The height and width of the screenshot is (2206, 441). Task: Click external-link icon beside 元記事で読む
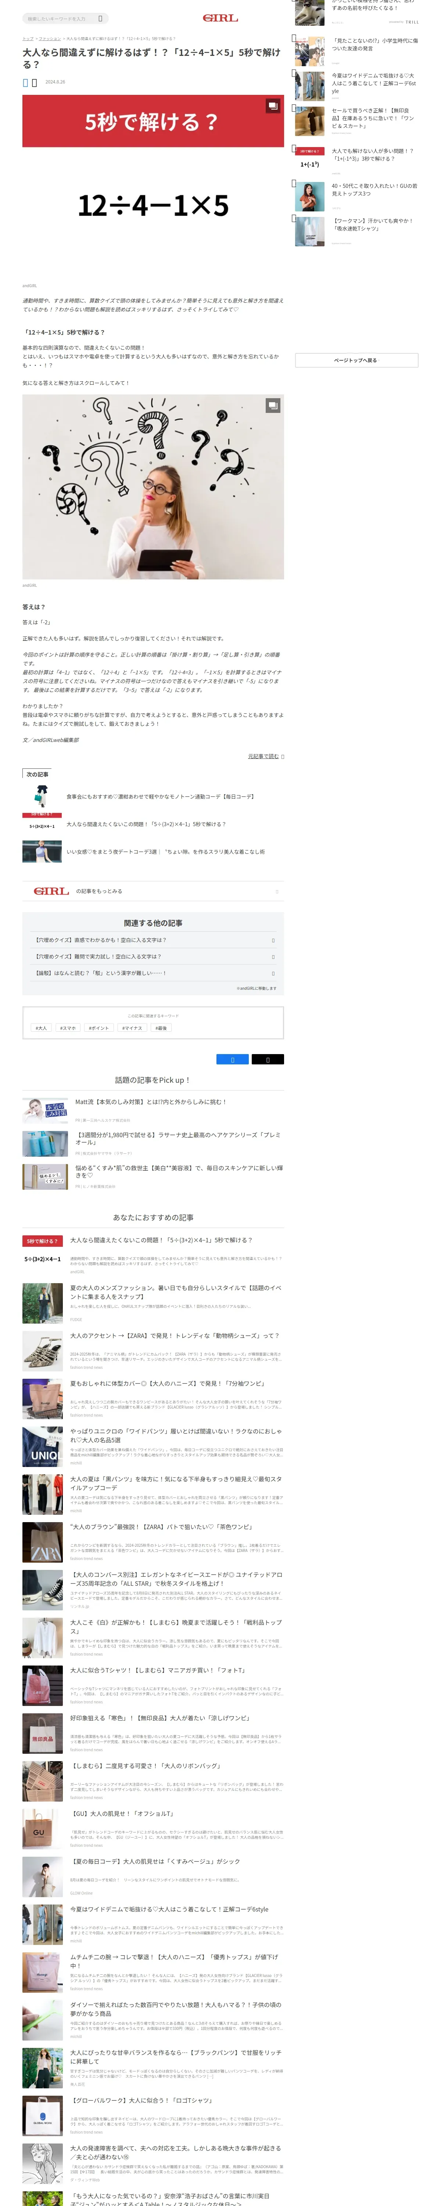pos(283,756)
